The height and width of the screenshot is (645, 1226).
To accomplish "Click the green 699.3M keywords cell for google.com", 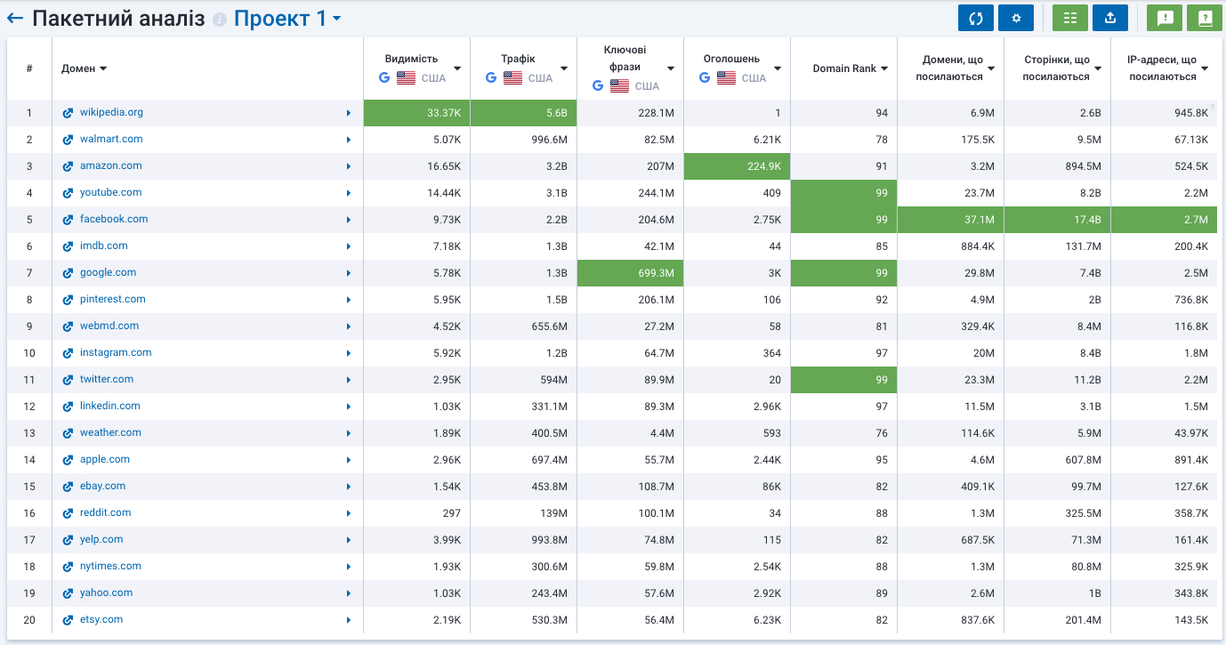I will (x=630, y=273).
